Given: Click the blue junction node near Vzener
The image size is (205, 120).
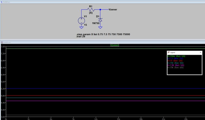Looking at the screenshot, I should point(100,9).
